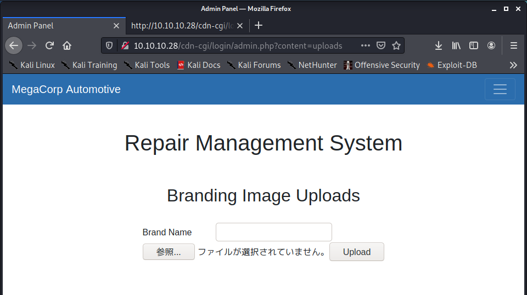Viewport: 527px width, 295px height.
Task: Switch to the second 10.10.10.28 tab
Action: pos(181,26)
